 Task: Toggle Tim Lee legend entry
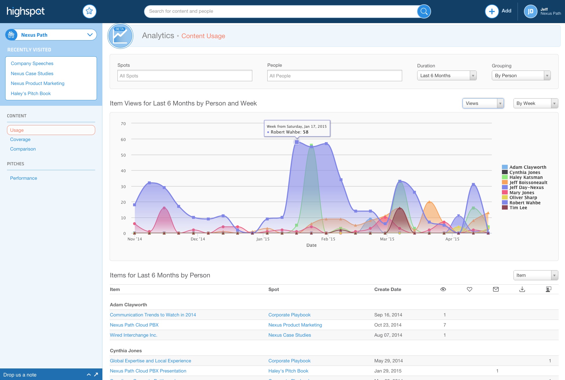point(515,207)
